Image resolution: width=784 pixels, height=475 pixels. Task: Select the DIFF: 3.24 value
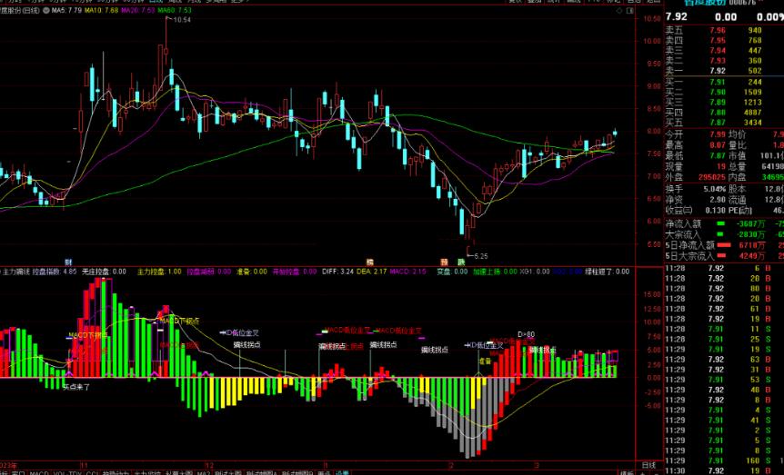click(338, 272)
